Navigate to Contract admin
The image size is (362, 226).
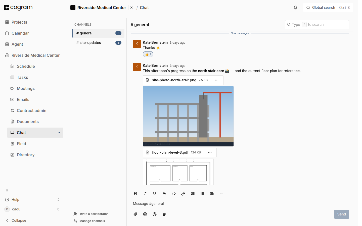tap(35, 110)
